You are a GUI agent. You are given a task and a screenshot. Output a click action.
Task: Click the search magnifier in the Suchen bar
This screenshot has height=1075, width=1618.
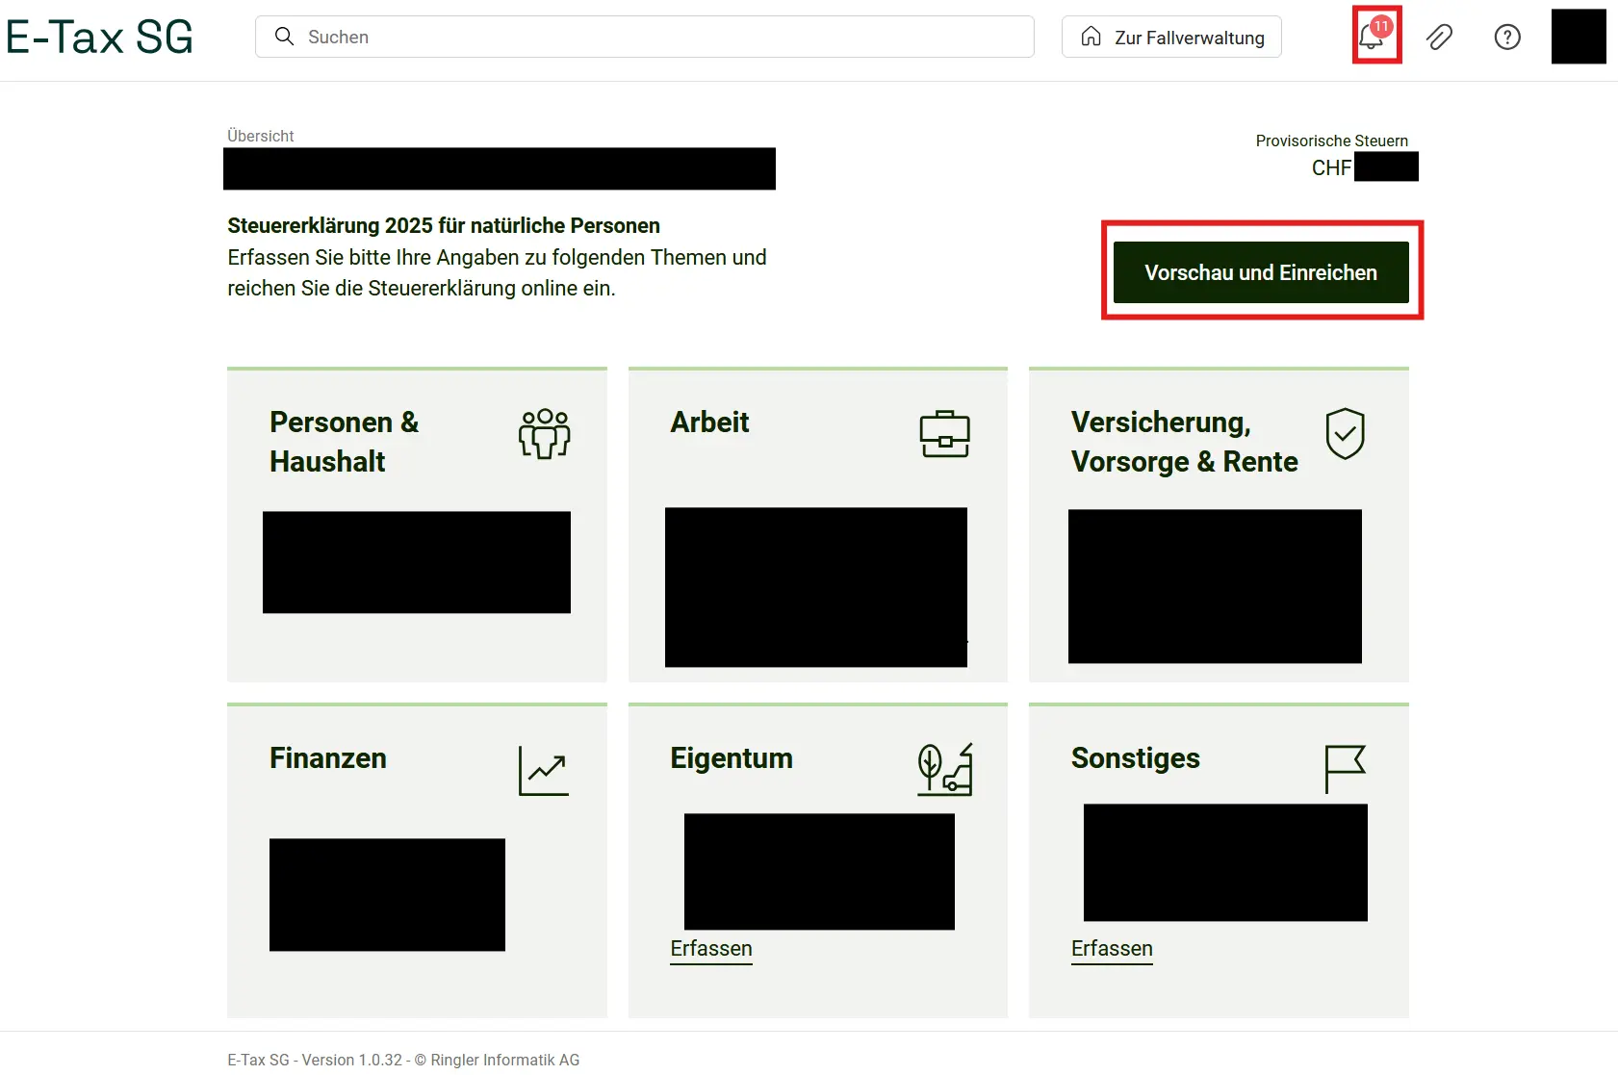(285, 37)
